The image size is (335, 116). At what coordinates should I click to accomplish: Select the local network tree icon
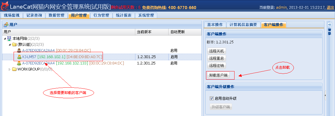tap(9, 38)
